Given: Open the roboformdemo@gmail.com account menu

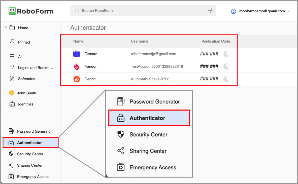Looking at the screenshot, I should (262, 11).
